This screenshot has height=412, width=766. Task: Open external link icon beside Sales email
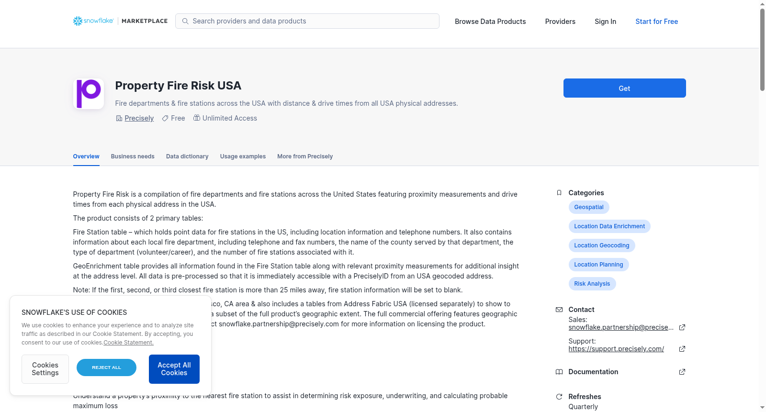tap(682, 327)
